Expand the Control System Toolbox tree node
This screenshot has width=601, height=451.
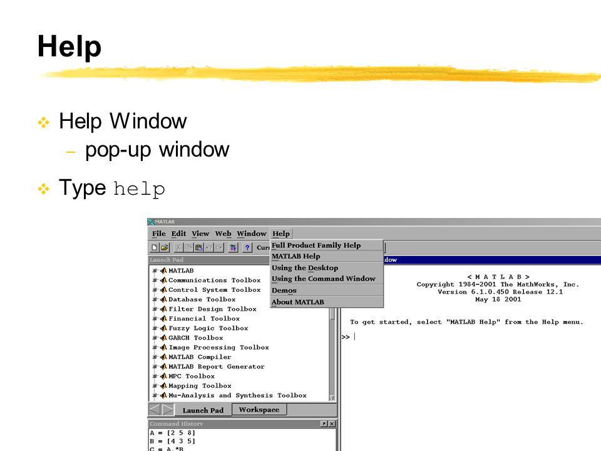click(x=155, y=290)
